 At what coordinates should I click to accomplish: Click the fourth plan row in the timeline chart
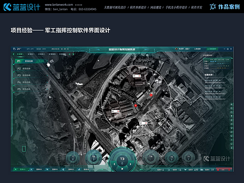(x=217, y=68)
